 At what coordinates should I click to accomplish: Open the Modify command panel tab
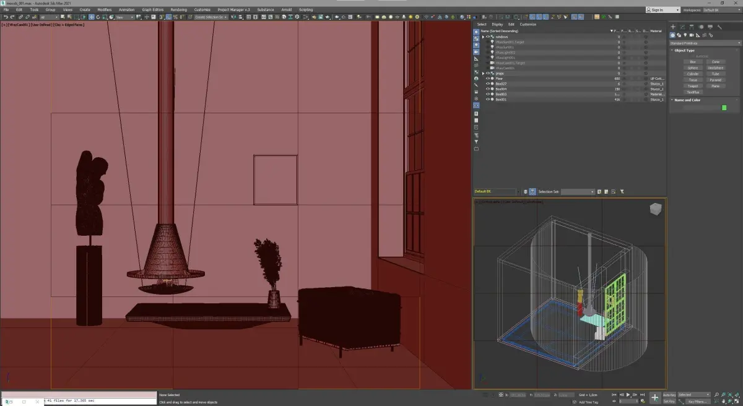point(682,27)
